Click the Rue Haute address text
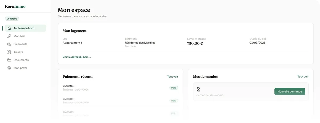 coord(130,46)
